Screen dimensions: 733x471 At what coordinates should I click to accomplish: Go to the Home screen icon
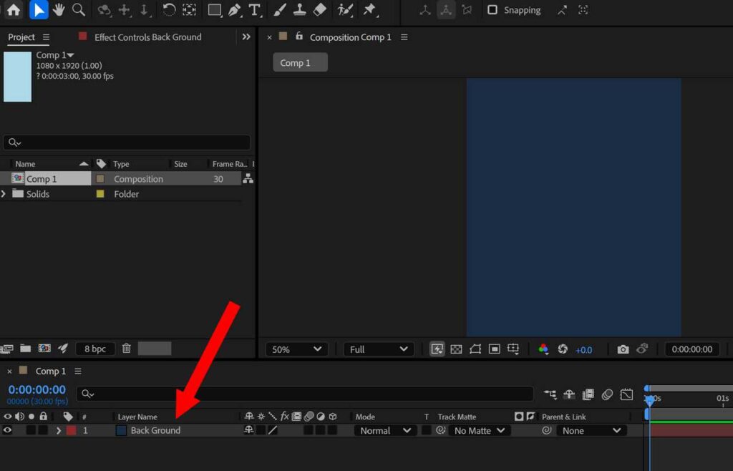pos(14,10)
